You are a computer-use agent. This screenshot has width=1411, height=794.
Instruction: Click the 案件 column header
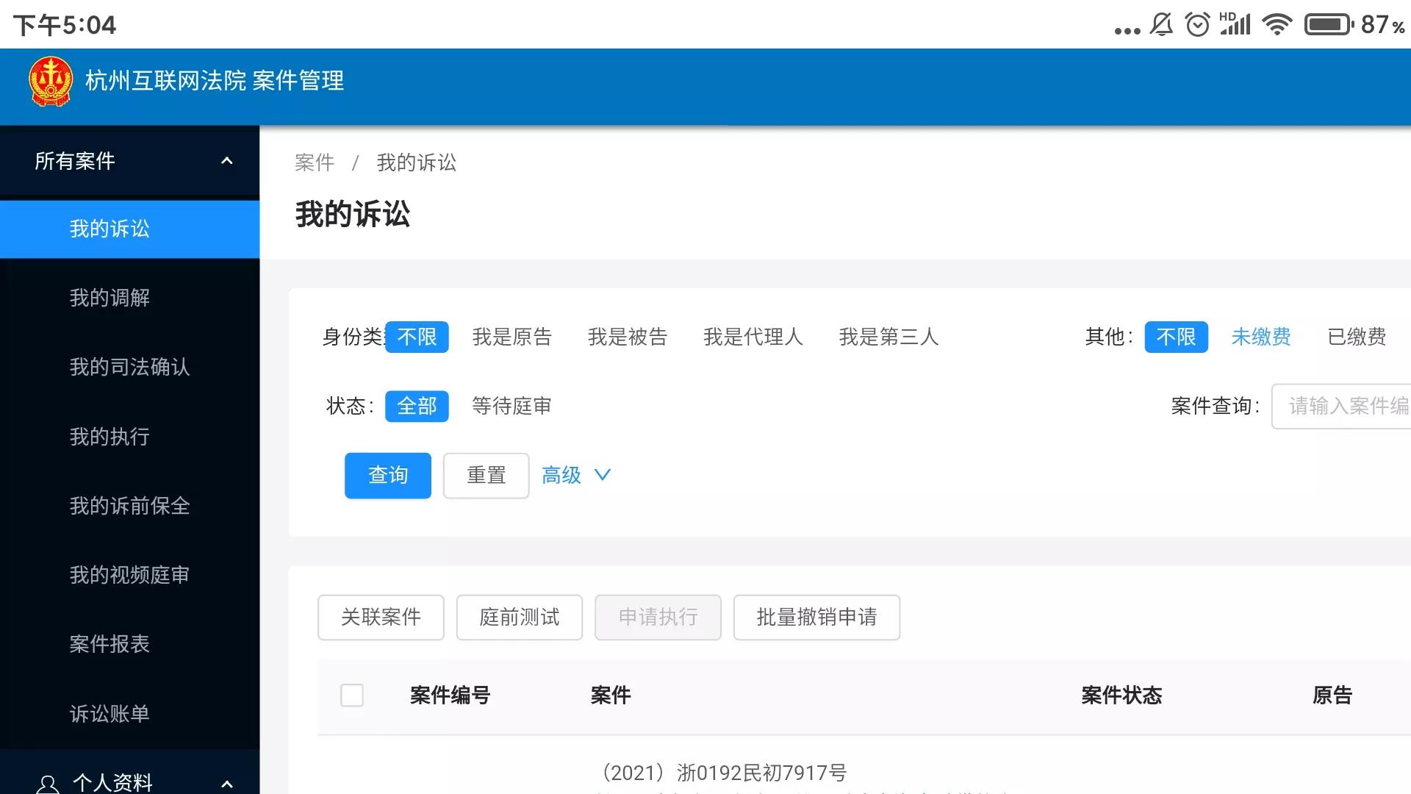coord(611,695)
